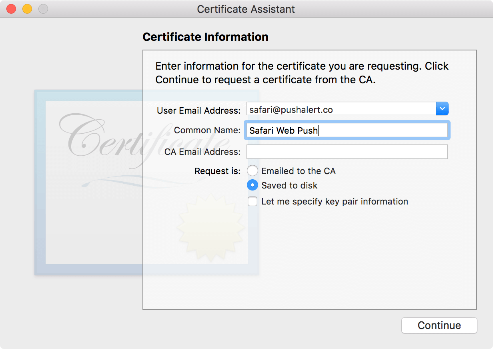493x349 pixels.
Task: Click the Certificate Assistant title text
Action: 246,9
